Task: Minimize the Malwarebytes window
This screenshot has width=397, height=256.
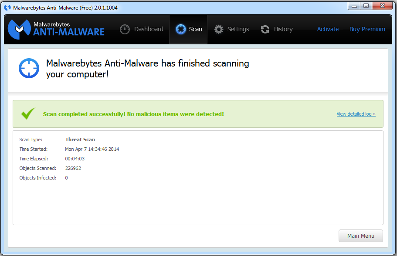Action: click(x=354, y=6)
